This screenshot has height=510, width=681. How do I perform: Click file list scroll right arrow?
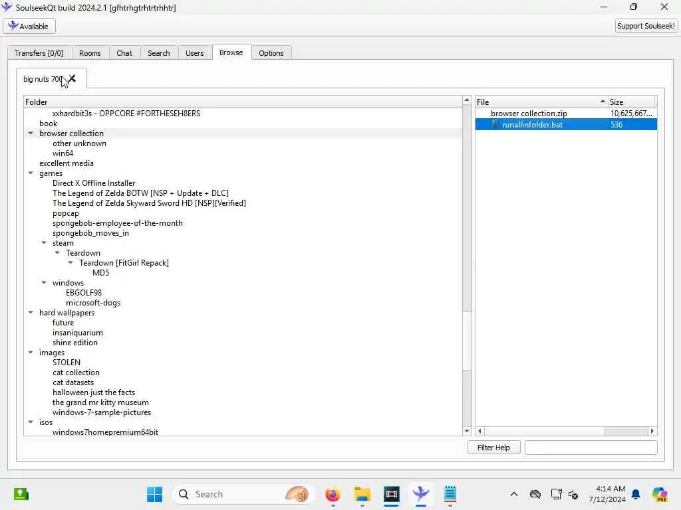652,431
